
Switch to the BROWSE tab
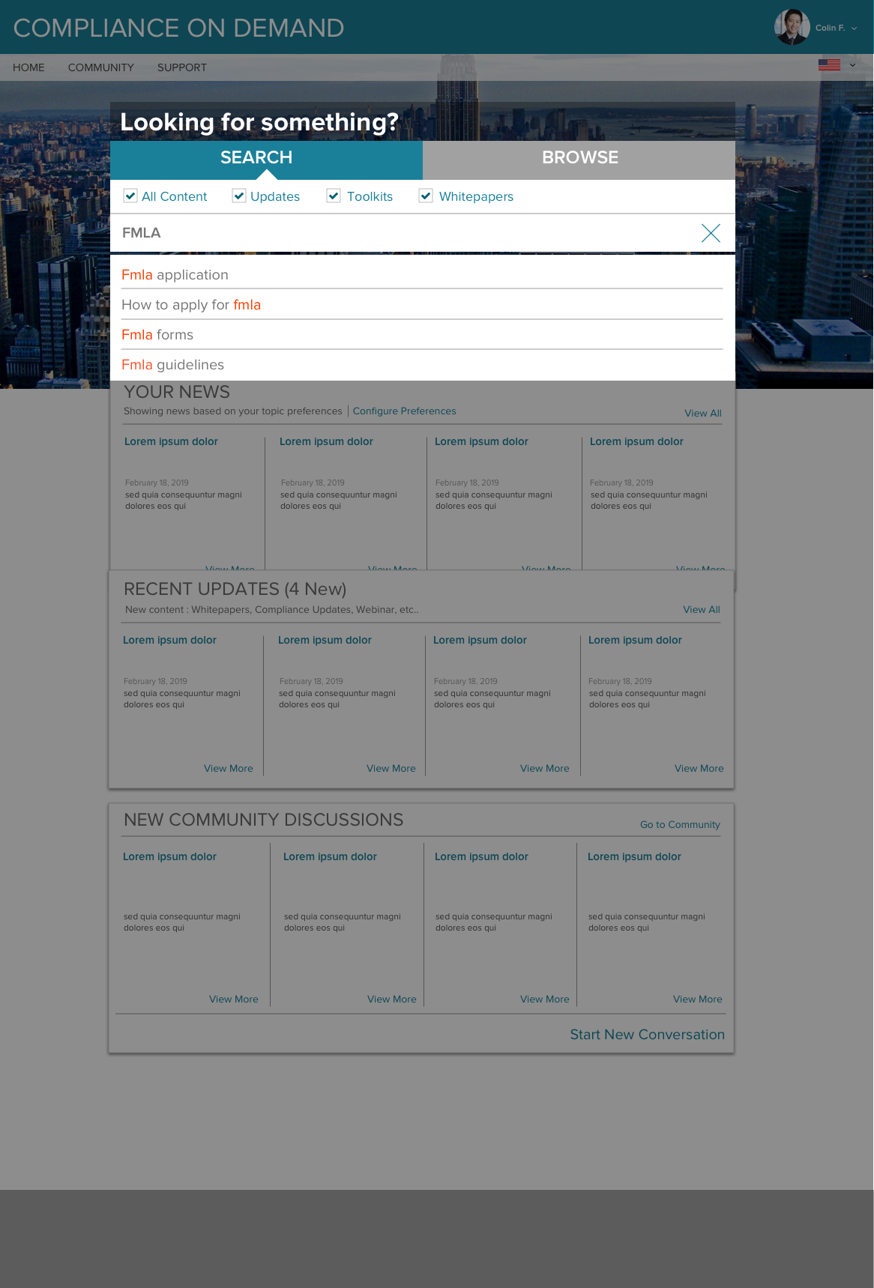tap(579, 160)
